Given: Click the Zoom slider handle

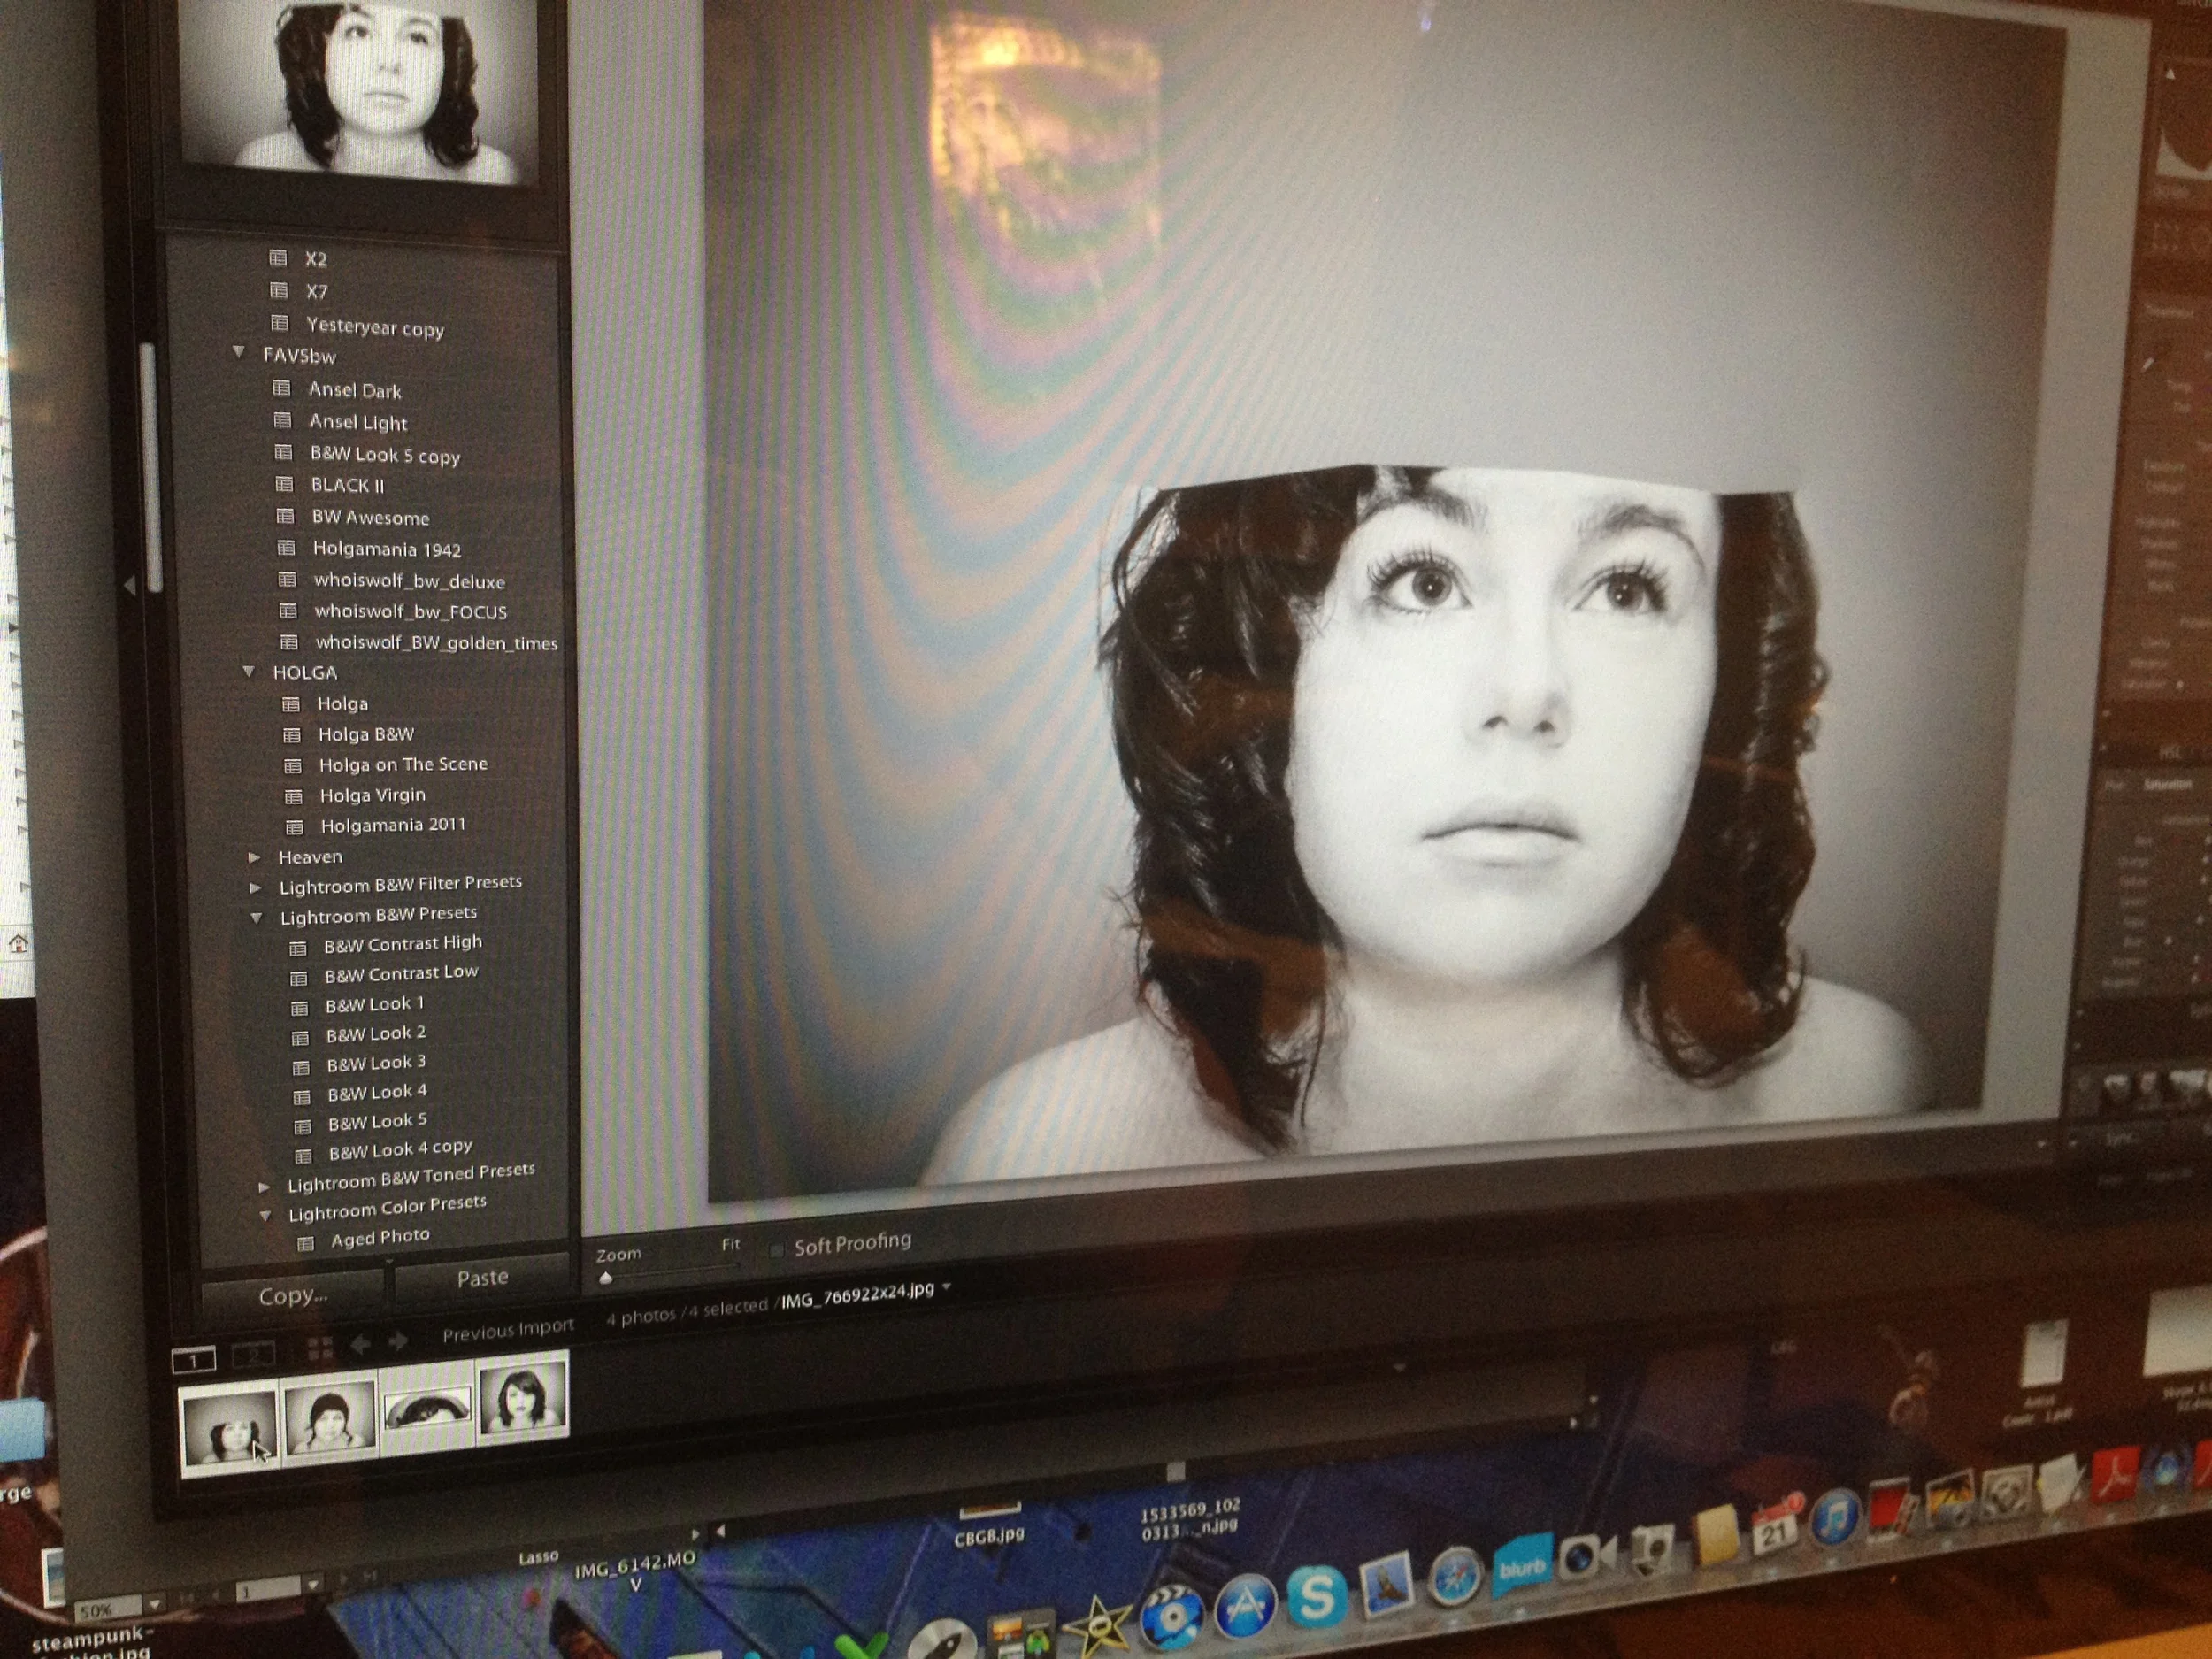Looking at the screenshot, I should (x=605, y=1278).
